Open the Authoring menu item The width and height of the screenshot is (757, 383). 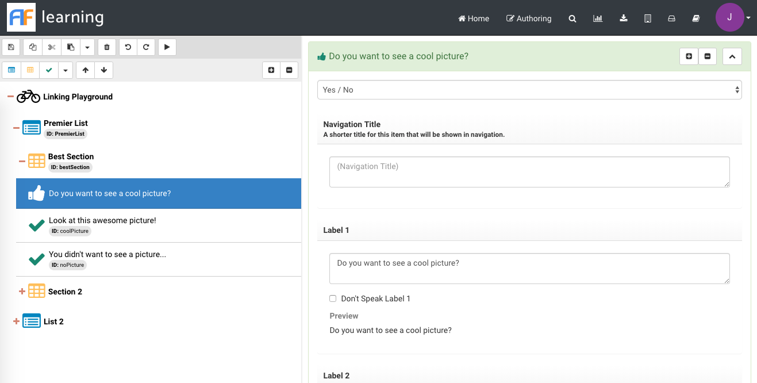click(x=529, y=18)
